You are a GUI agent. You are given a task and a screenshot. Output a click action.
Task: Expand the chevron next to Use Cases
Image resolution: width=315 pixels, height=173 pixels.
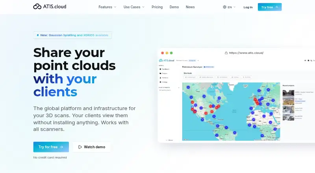(x=143, y=7)
